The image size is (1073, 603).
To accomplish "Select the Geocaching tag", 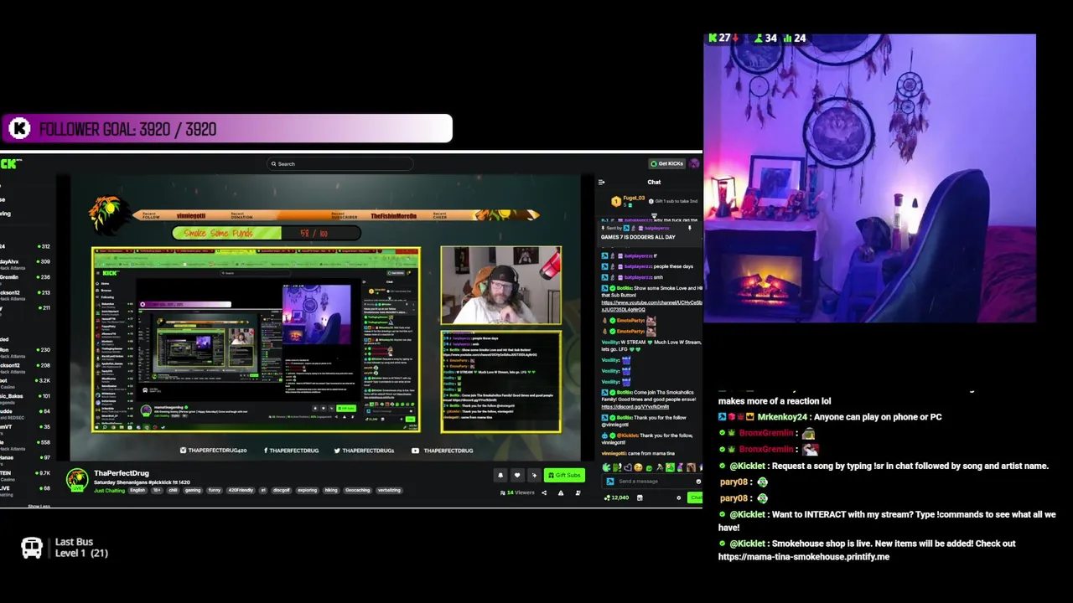I will point(357,490).
